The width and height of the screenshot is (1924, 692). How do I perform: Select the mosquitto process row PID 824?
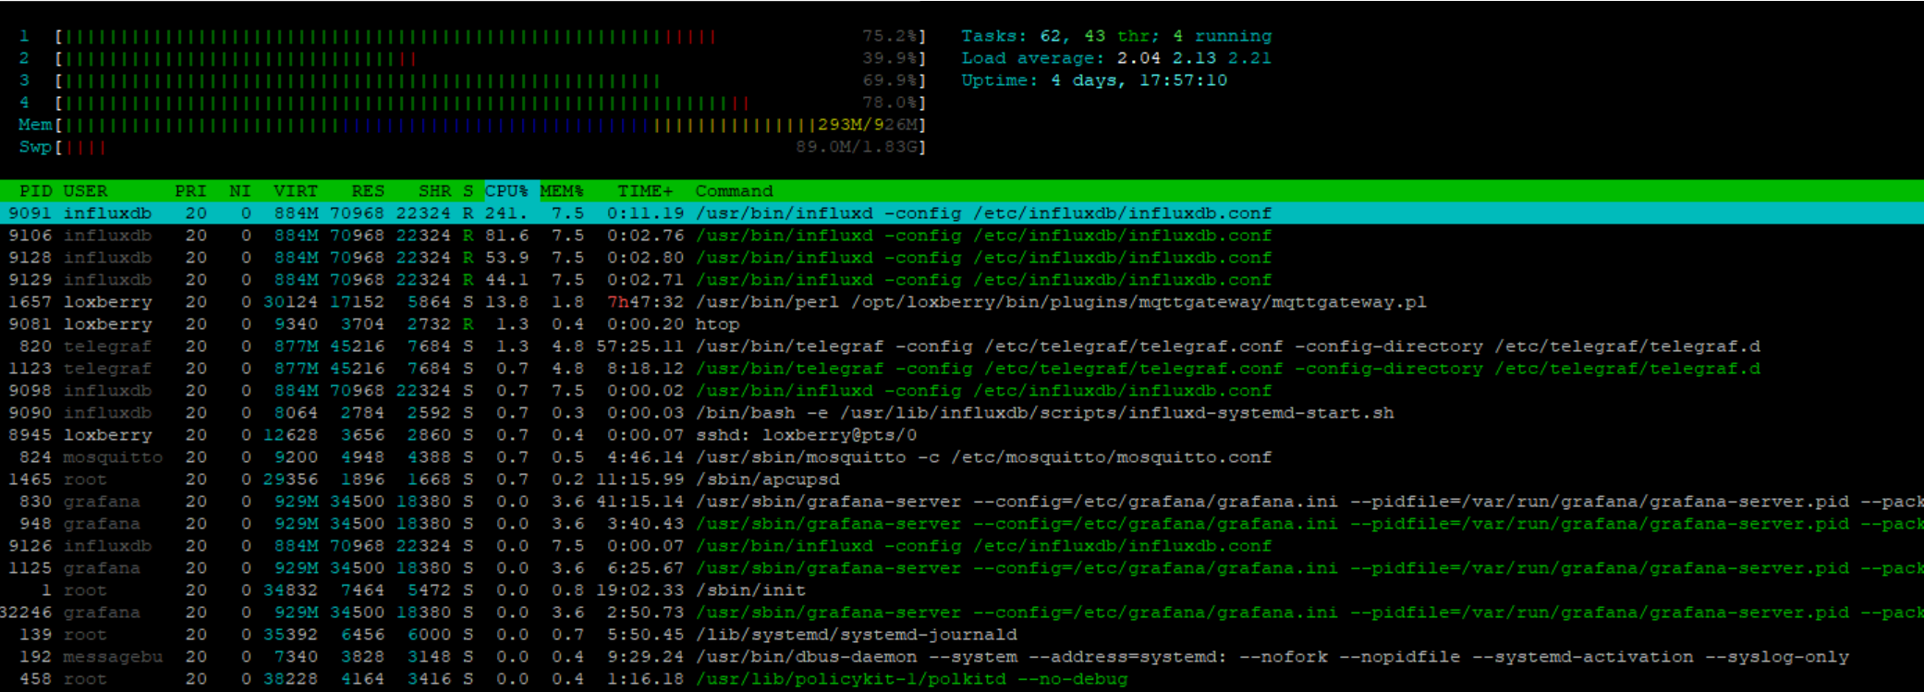(x=962, y=457)
